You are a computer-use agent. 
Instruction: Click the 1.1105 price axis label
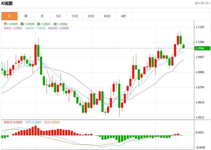click(200, 27)
